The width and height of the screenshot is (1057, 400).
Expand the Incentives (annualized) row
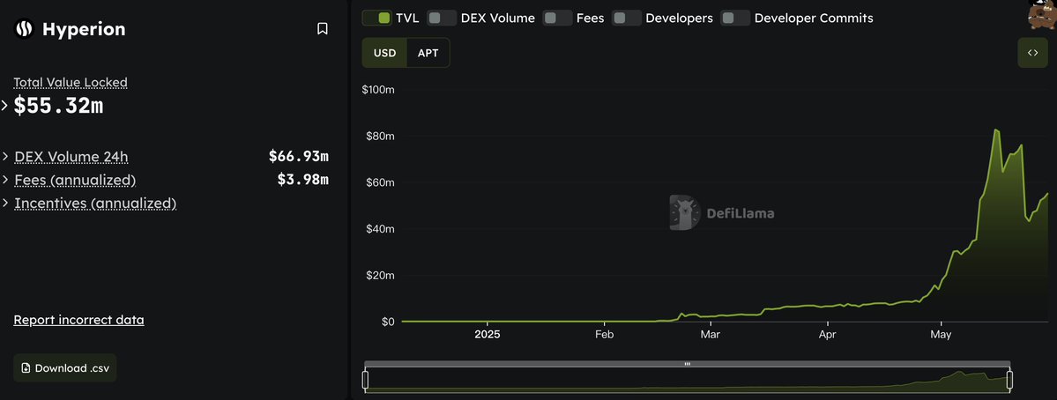(5, 203)
